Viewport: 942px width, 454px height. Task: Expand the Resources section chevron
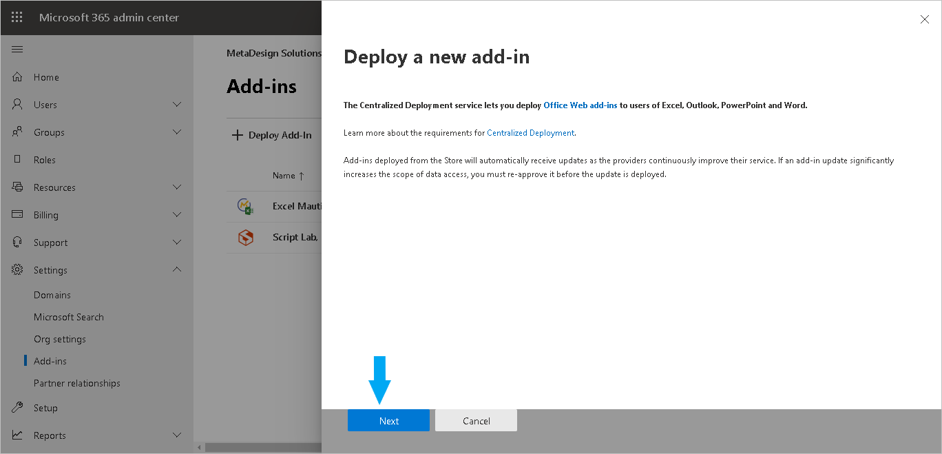(177, 187)
